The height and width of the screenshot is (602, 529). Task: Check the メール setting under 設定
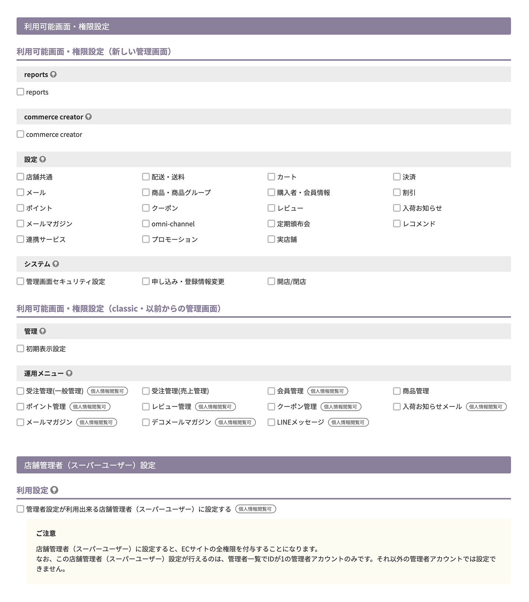click(21, 192)
